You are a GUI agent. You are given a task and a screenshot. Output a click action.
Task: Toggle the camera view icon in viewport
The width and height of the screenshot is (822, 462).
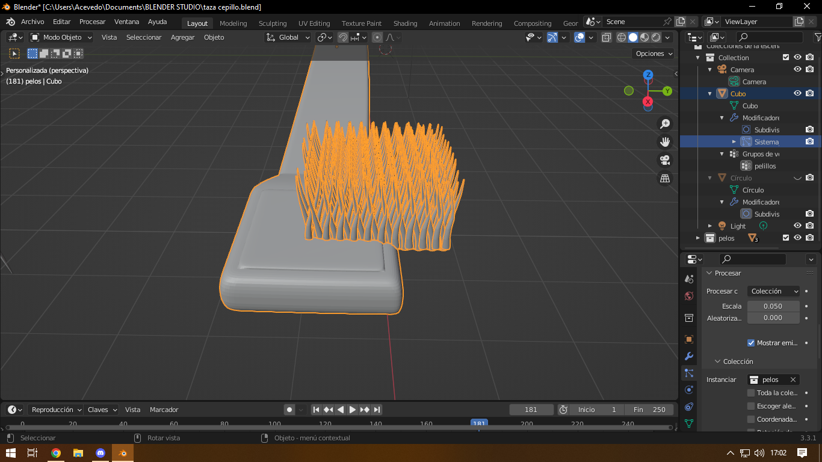coord(665,160)
